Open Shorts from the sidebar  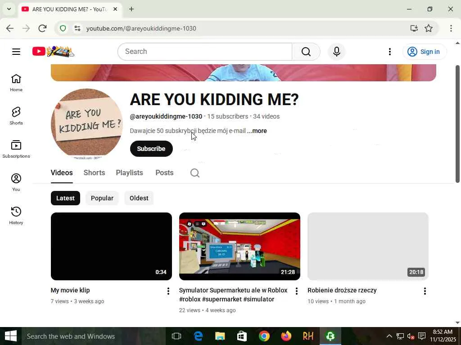16,116
